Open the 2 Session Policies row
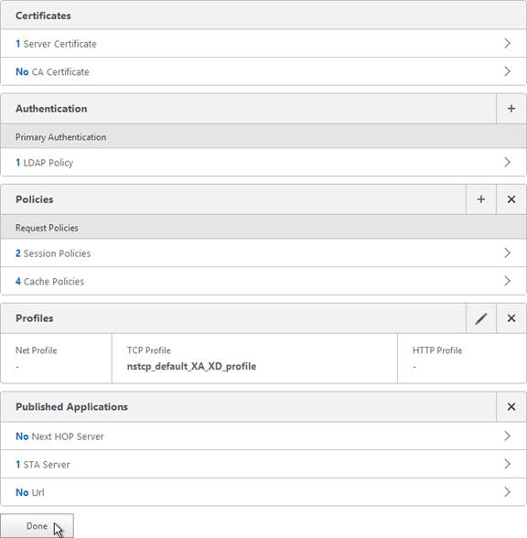Viewport: 527px width, 538px height. coord(263,253)
